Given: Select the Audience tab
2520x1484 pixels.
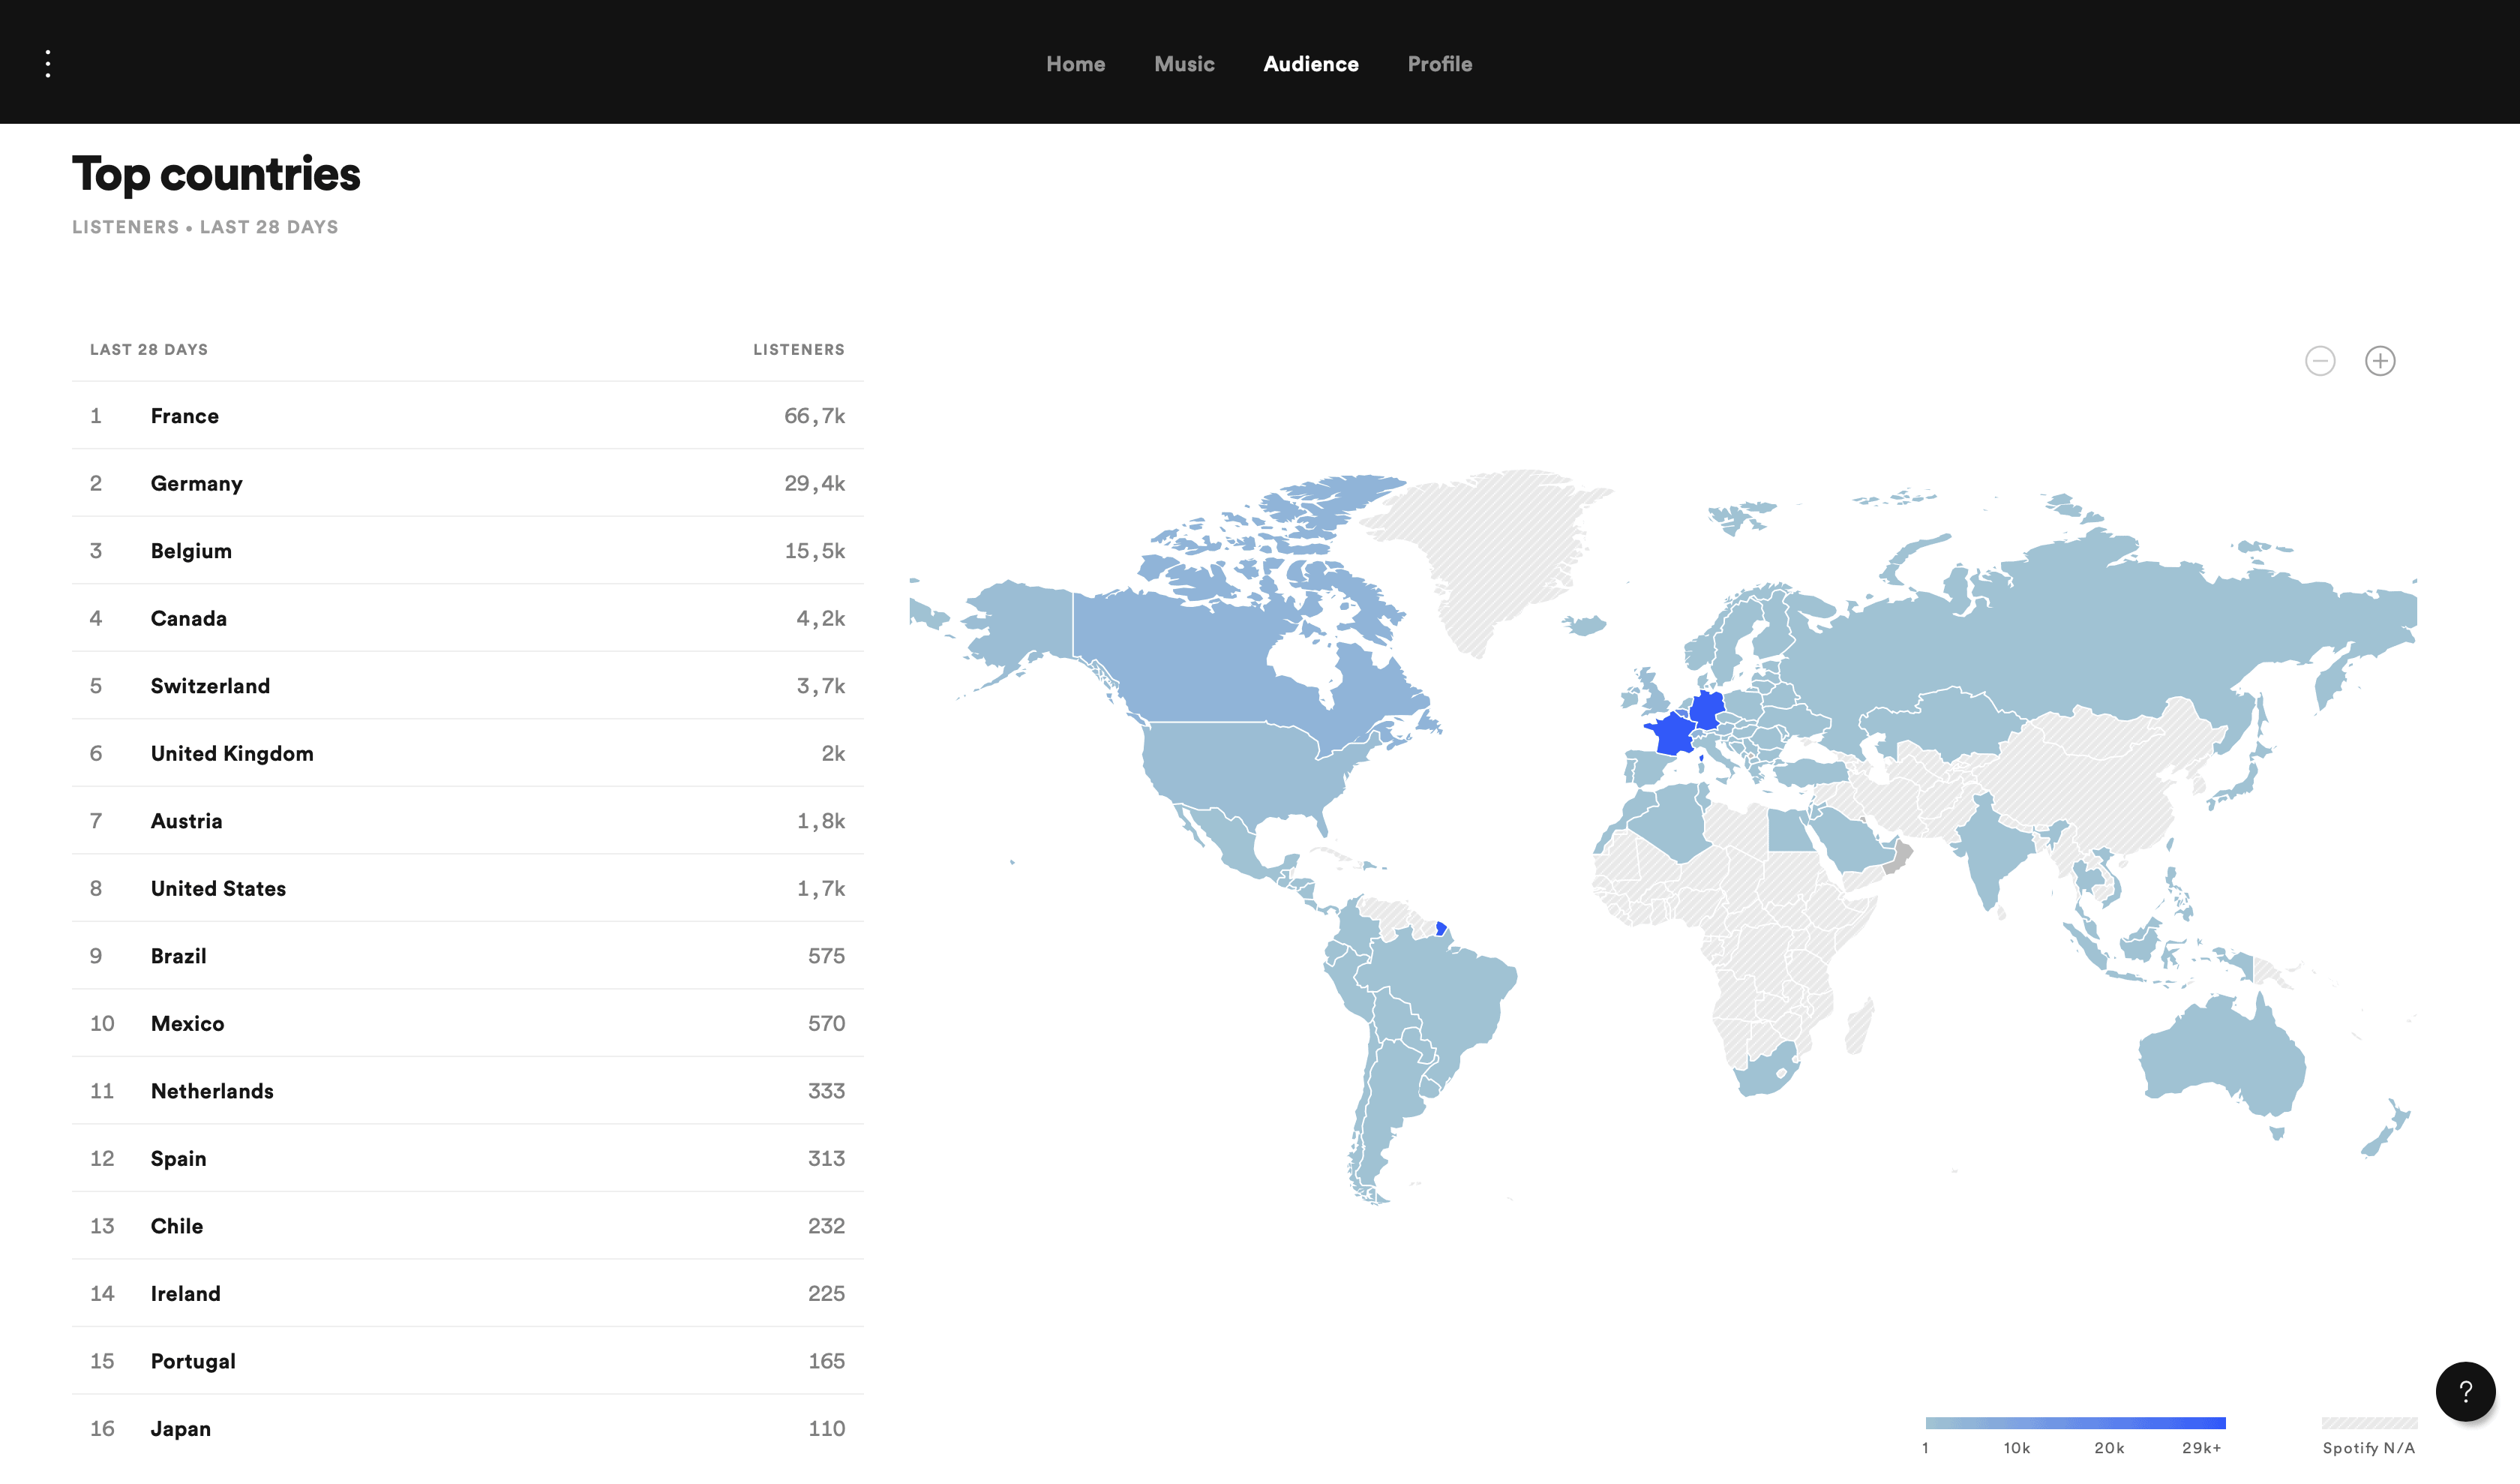Looking at the screenshot, I should pos(1311,64).
